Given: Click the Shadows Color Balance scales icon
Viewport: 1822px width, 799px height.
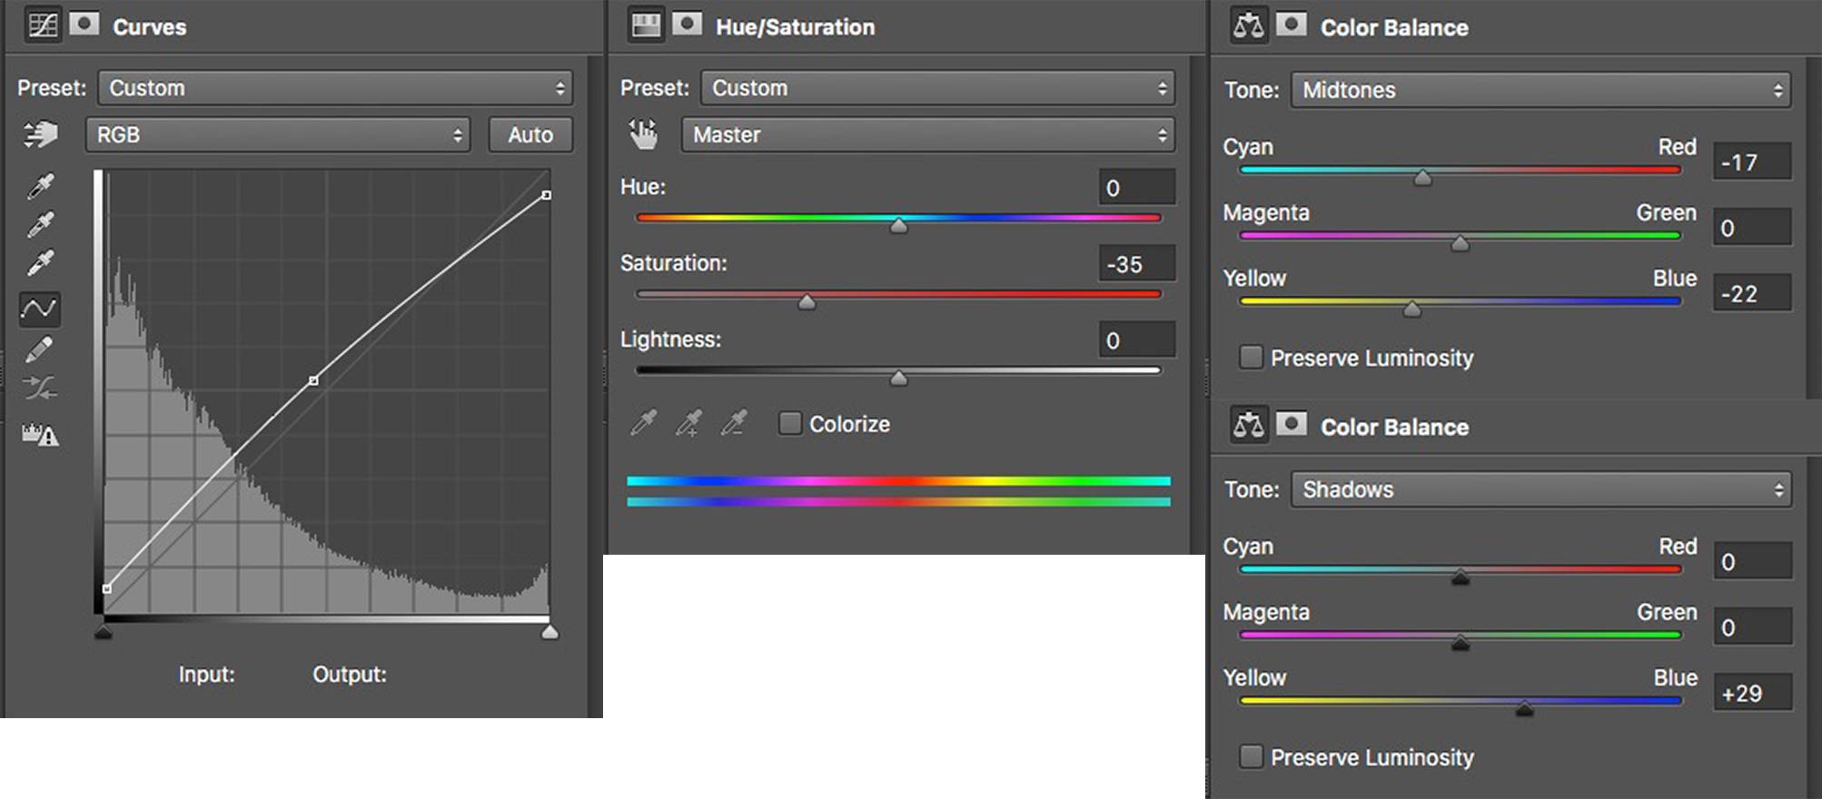Looking at the screenshot, I should (x=1249, y=425).
